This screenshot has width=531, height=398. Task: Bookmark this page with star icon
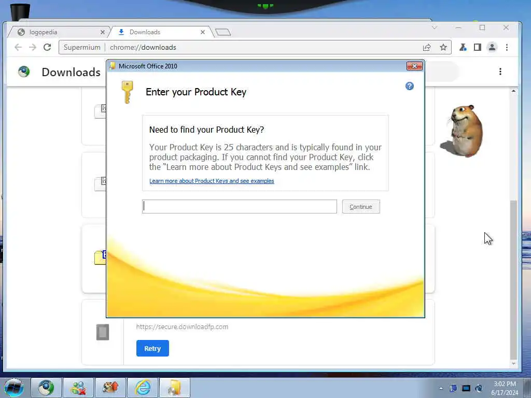[x=443, y=47]
